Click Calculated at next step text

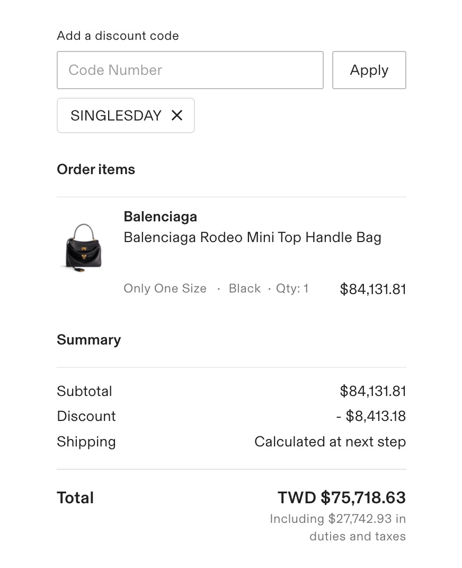coord(330,442)
